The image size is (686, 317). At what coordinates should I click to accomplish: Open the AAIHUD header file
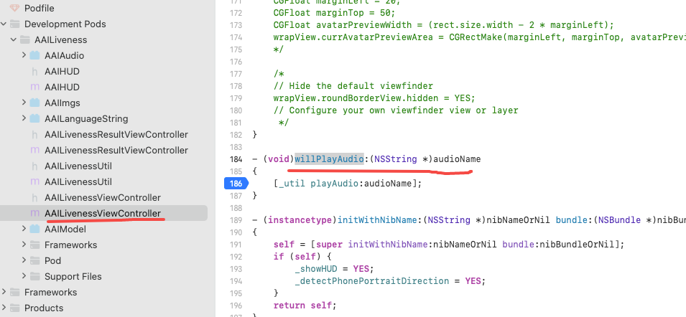62,71
